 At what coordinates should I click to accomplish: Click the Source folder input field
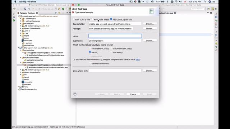pyautogui.click(x=115, y=24)
